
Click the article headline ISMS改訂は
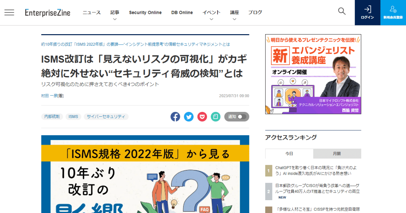click(144, 66)
